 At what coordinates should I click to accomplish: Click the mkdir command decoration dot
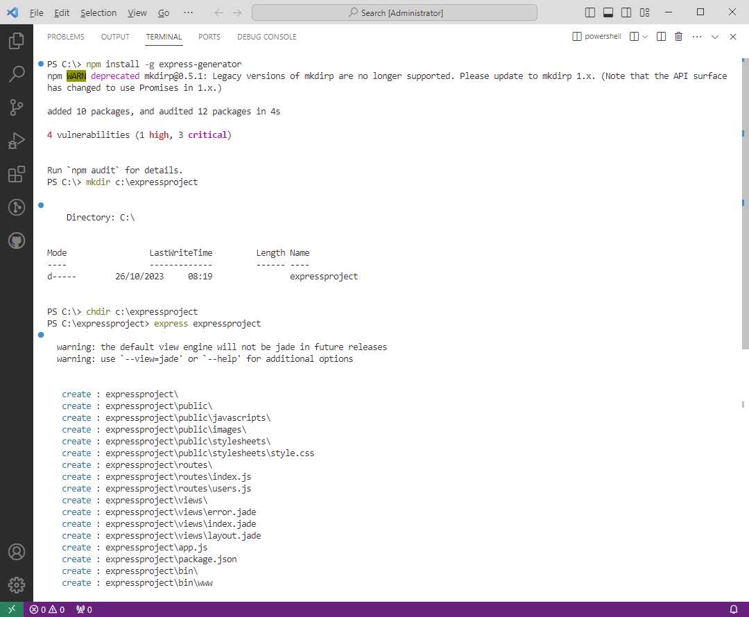(x=41, y=205)
